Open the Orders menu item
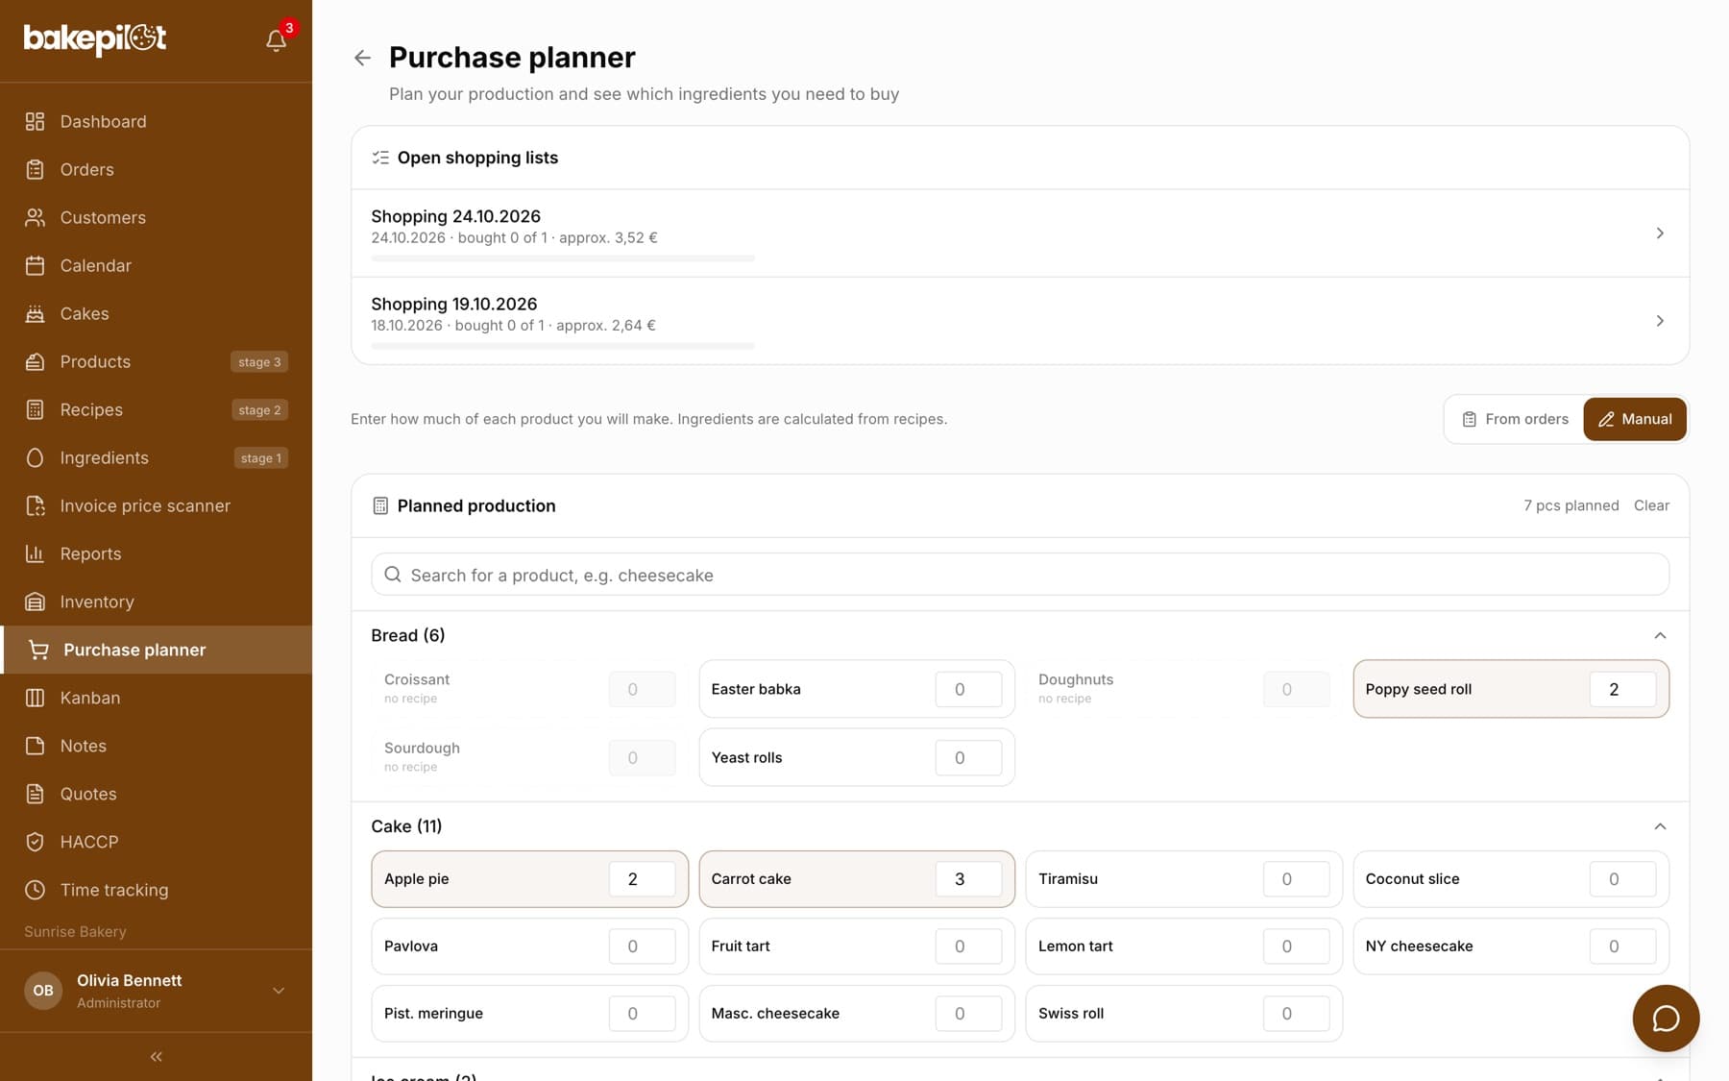Viewport: 1729px width, 1081px height. tap(156, 169)
